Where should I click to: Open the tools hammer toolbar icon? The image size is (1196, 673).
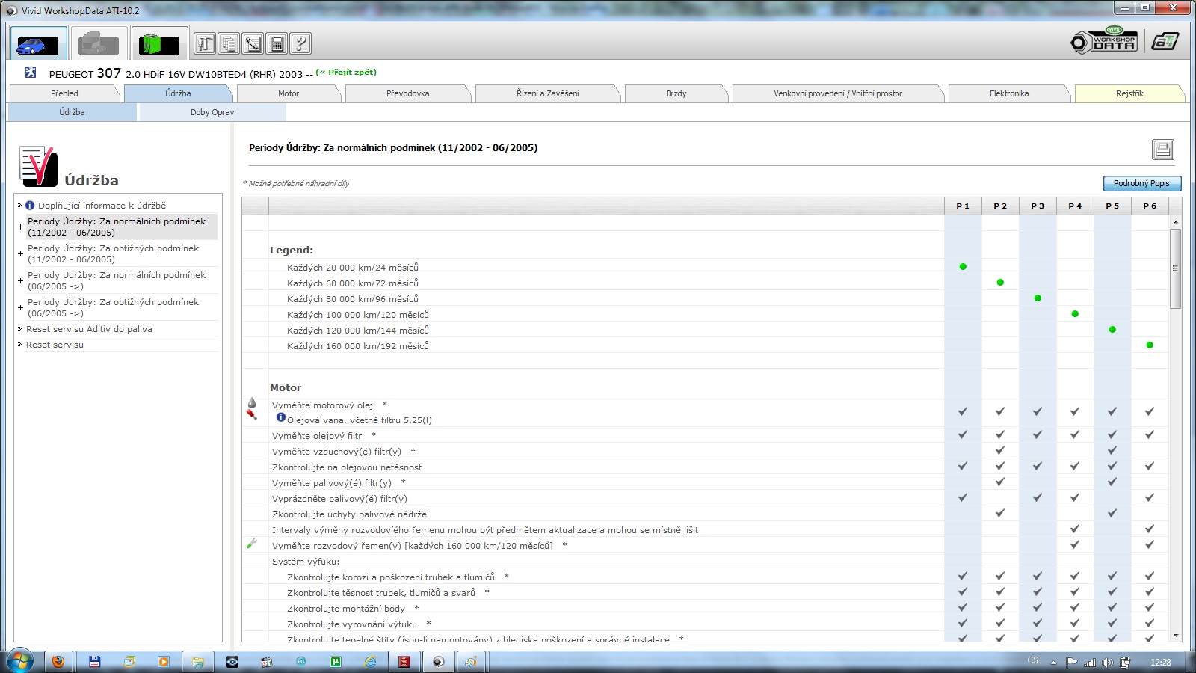click(x=205, y=43)
